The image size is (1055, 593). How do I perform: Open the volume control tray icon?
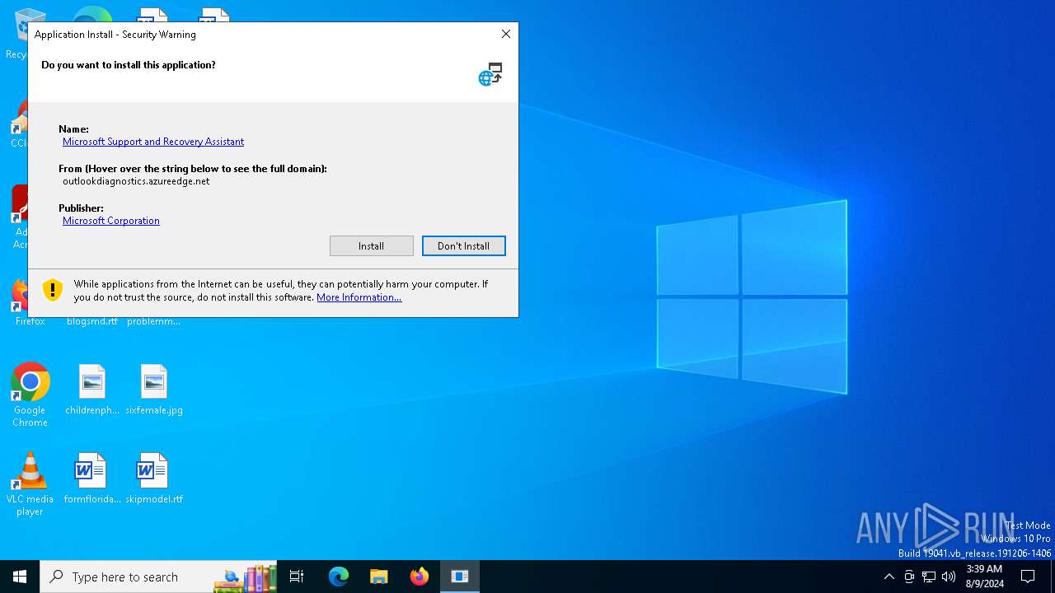[x=949, y=577]
